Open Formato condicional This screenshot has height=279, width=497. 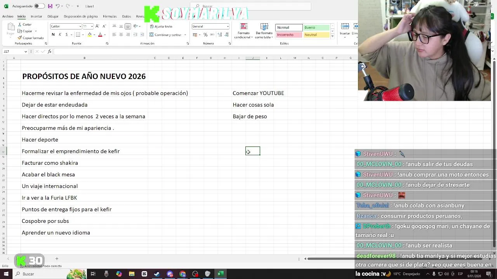point(244,31)
